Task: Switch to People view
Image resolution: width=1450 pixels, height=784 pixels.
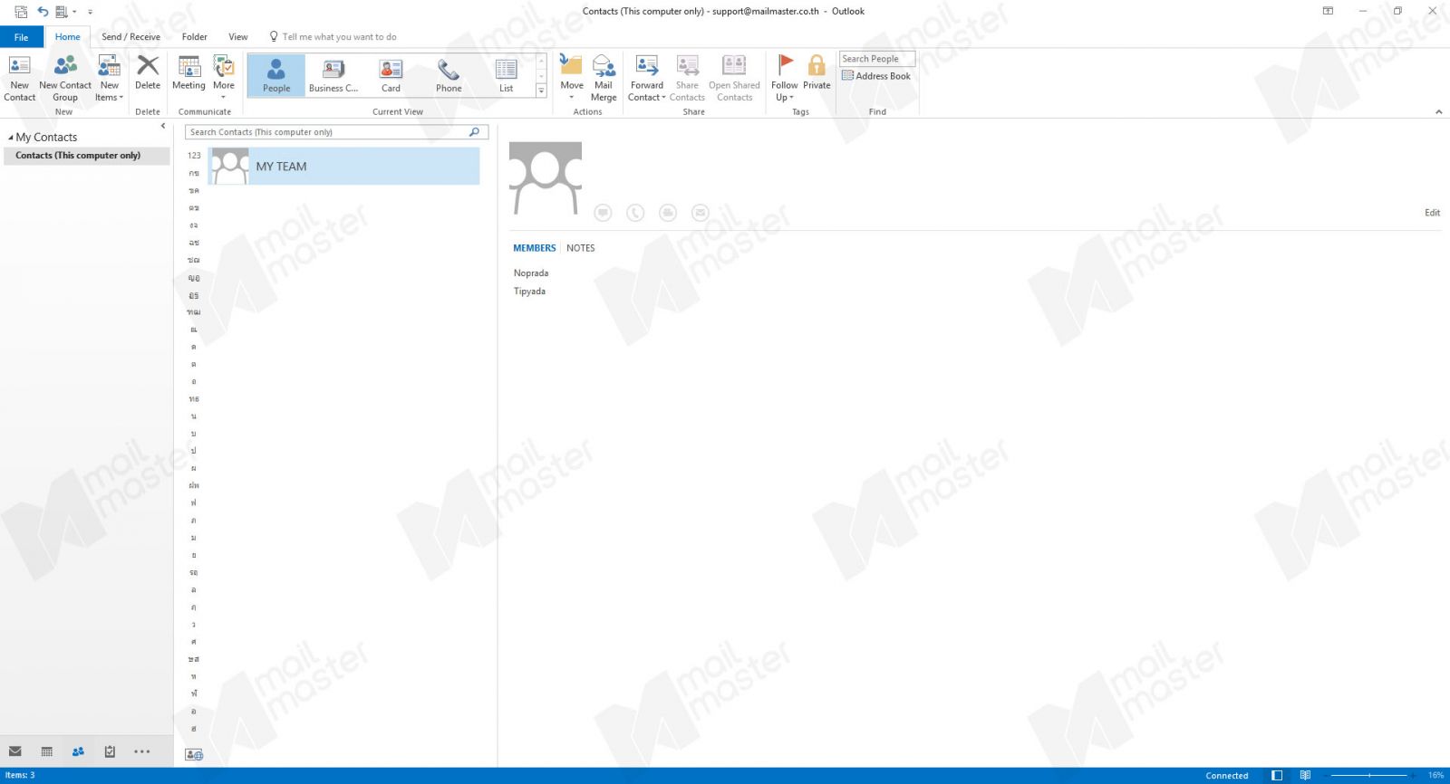Action: 276,75
